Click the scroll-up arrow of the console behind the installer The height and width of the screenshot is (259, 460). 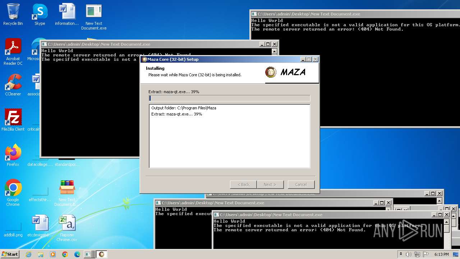click(275, 51)
